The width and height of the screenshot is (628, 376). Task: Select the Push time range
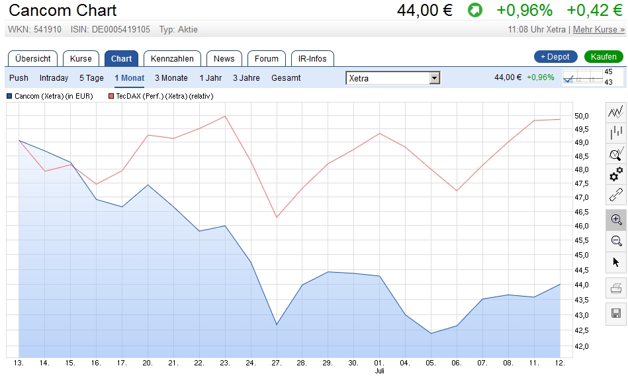[x=19, y=77]
